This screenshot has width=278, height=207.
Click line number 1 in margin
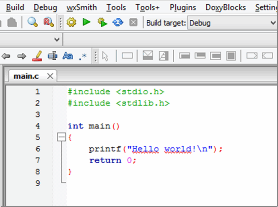(37, 92)
